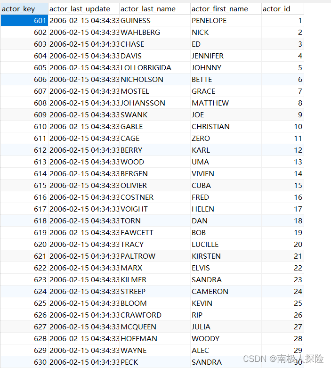Click last name MCQUEEN
This screenshot has width=331, height=368.
pos(138,327)
